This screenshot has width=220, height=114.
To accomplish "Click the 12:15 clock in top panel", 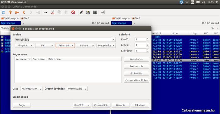I will 211,2.
